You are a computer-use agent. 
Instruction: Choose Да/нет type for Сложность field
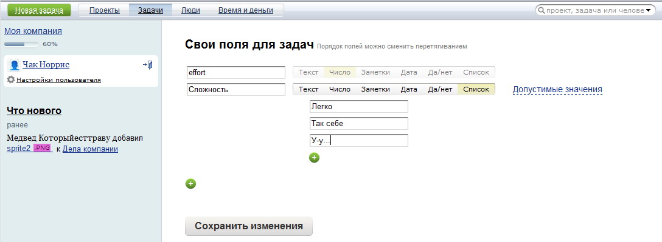(x=440, y=89)
